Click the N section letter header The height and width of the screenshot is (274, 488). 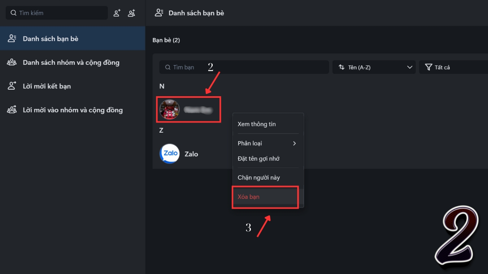pos(162,86)
